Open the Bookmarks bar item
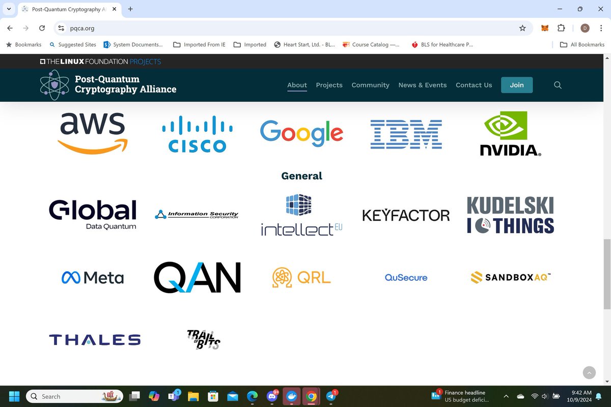 23,45
